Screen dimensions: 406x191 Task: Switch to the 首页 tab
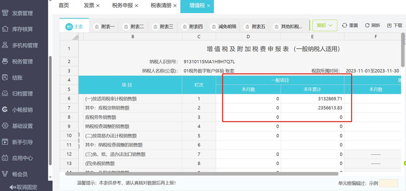tap(64, 6)
